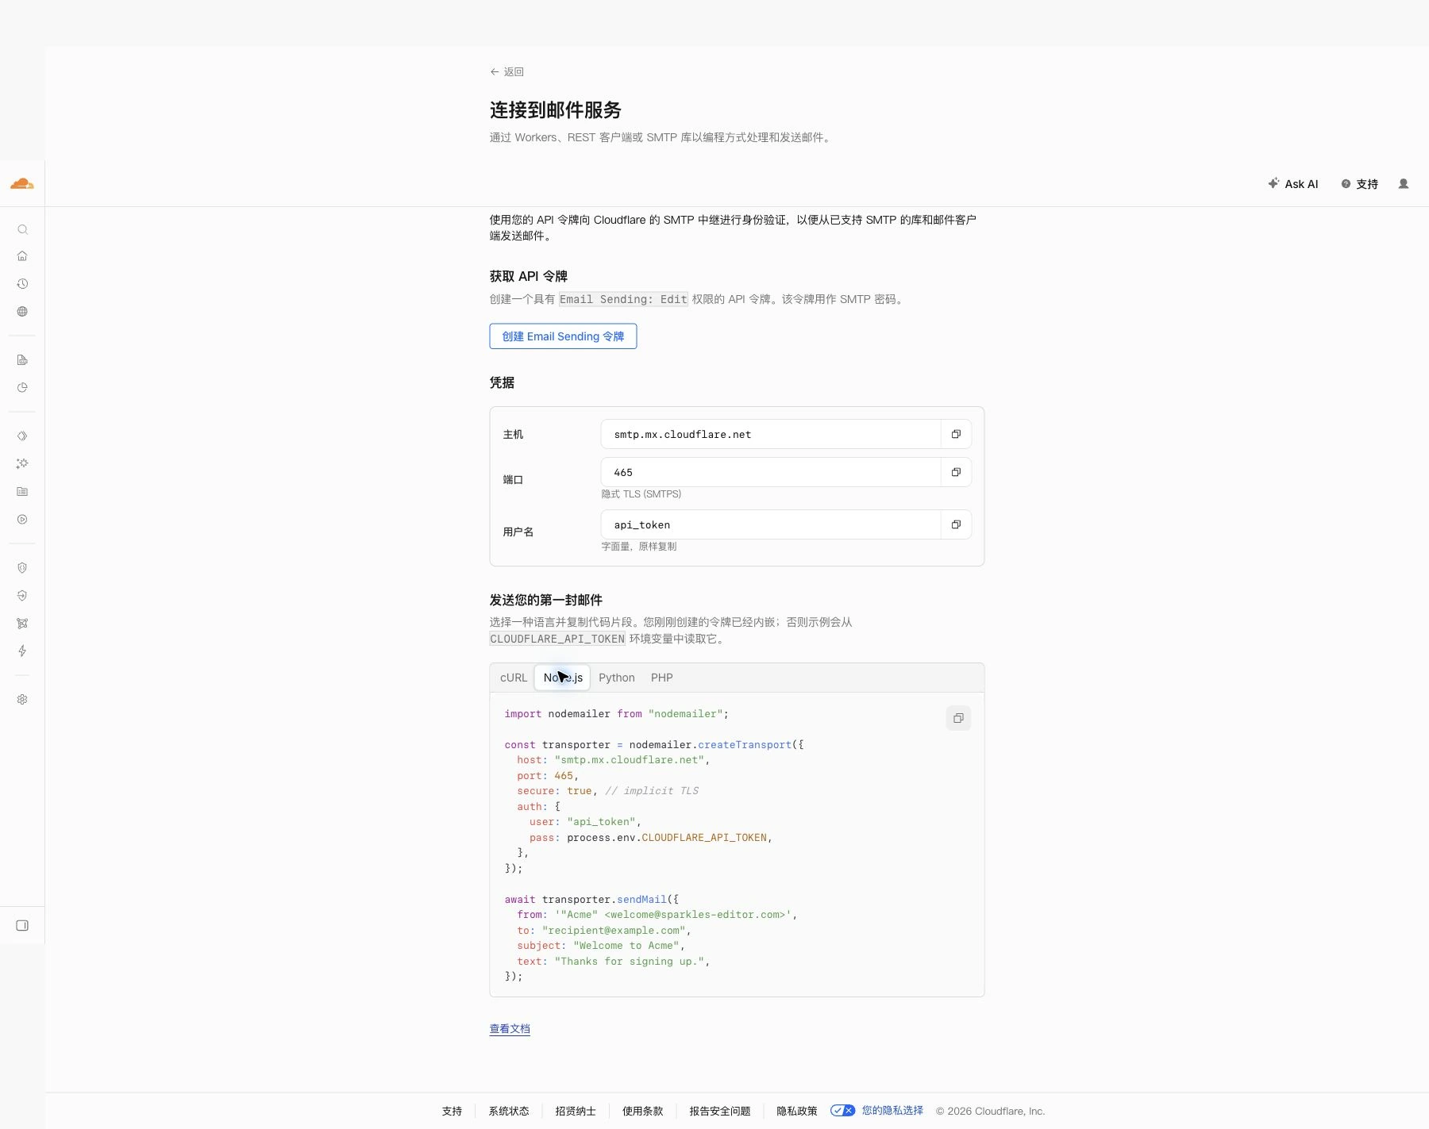
Task: Click the Email Sending: Edit inline code
Action: click(x=623, y=299)
